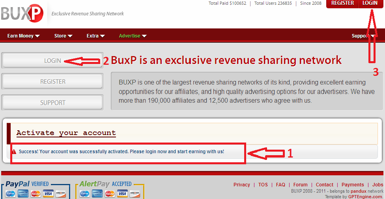
Task: Click the Visa card under AlertPay Accepted
Action: tap(123, 194)
